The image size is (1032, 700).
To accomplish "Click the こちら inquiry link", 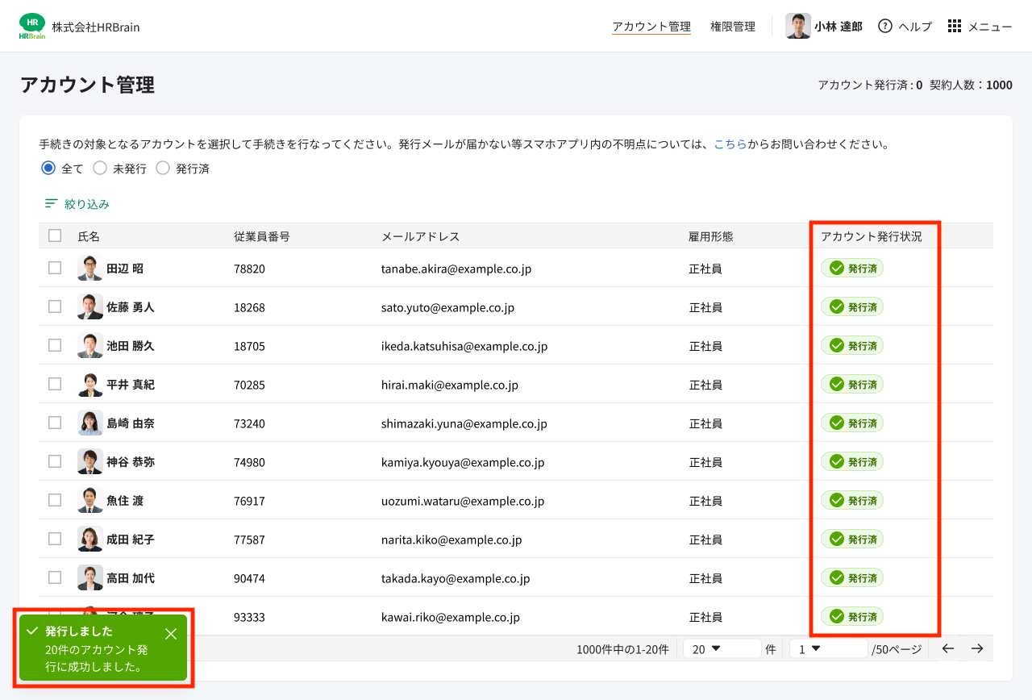I will click(x=730, y=145).
